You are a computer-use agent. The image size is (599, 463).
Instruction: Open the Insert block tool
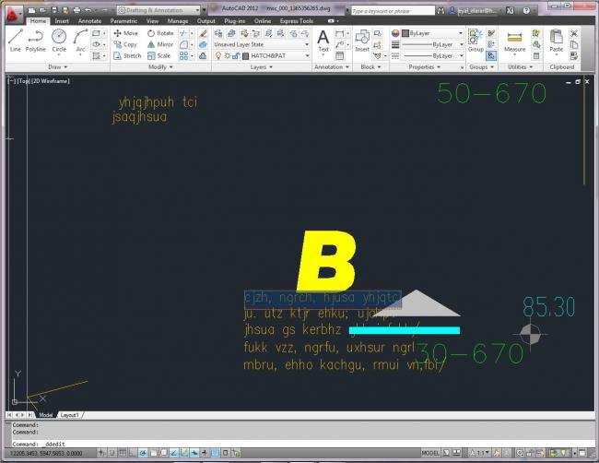(362, 40)
